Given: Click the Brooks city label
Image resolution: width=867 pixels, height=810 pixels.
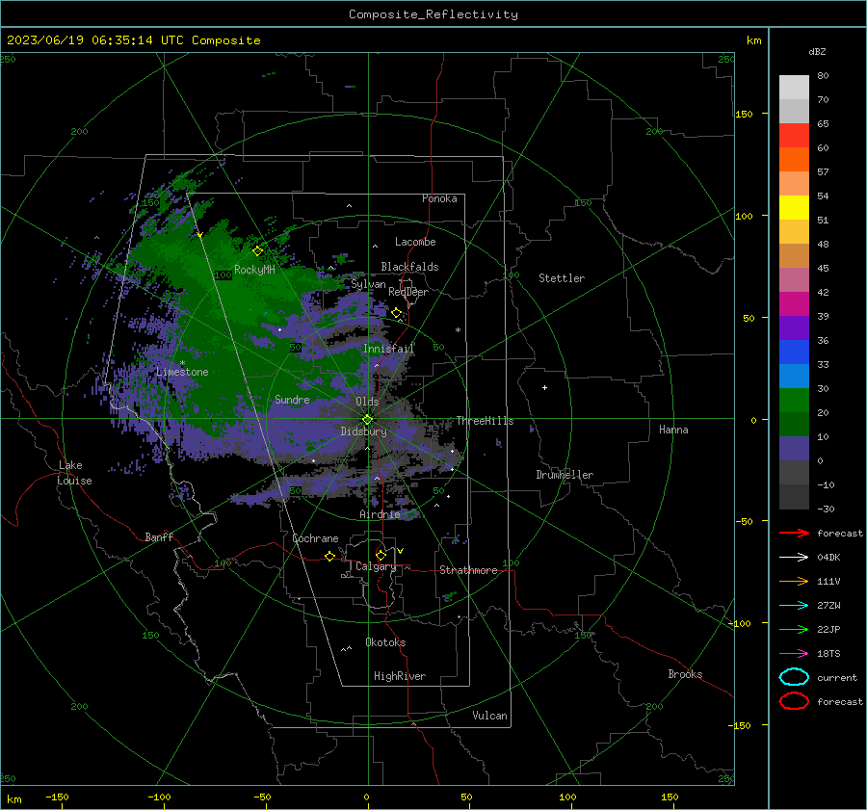Looking at the screenshot, I should coord(685,674).
